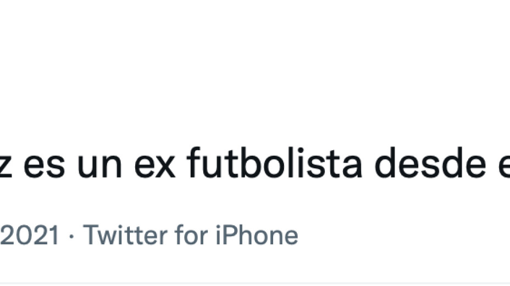Click the blank space right of iPhone
510x286 pixels.
(403, 235)
